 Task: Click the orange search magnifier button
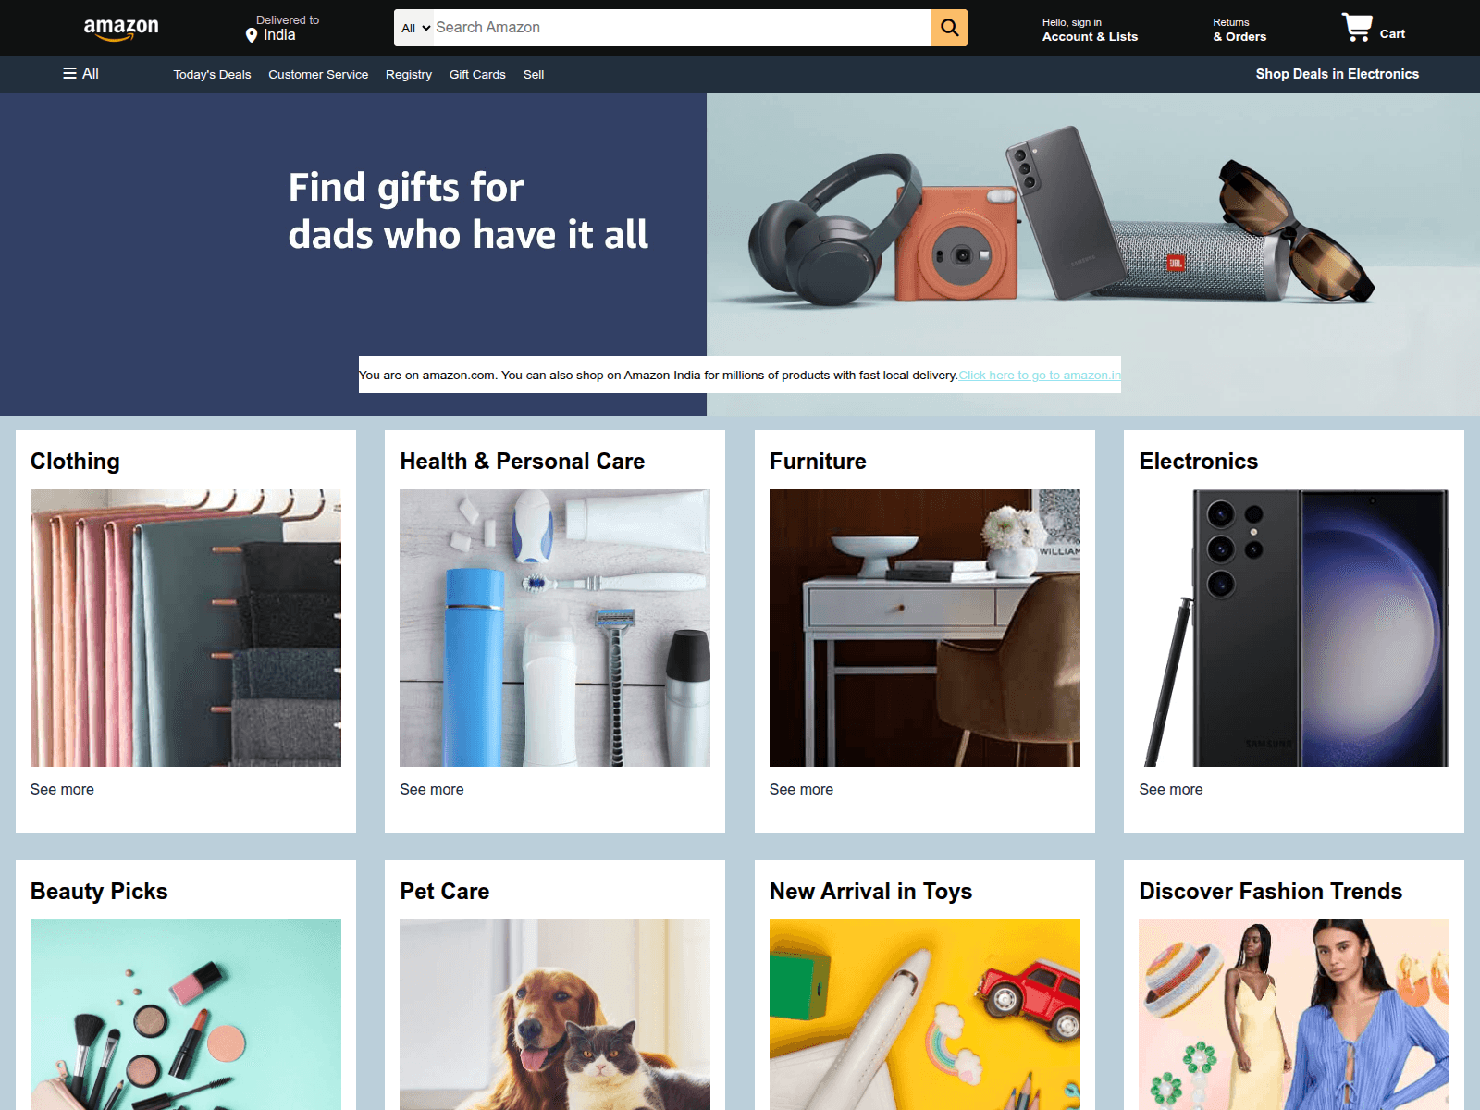(x=949, y=28)
